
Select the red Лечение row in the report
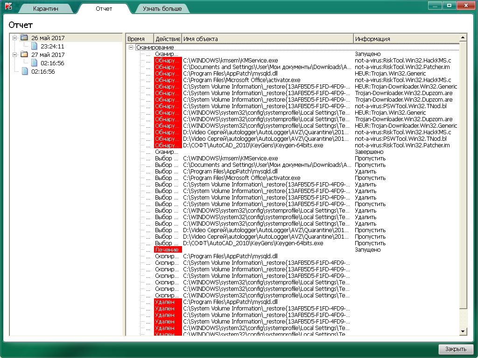coord(167,250)
